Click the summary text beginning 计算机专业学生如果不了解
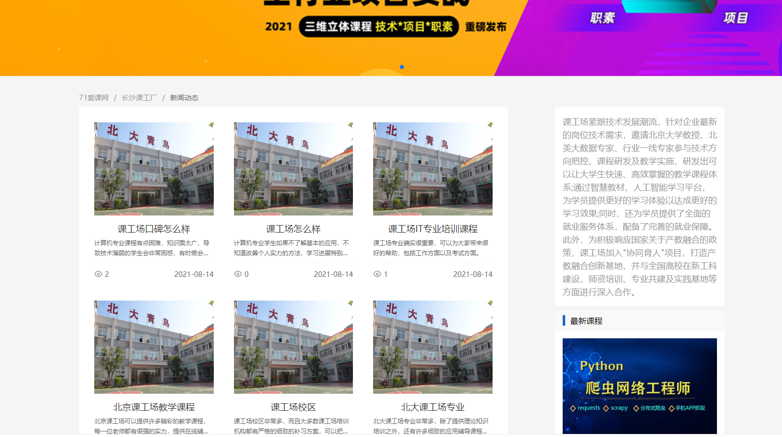Viewport: 782px width, 437px height. click(x=291, y=248)
